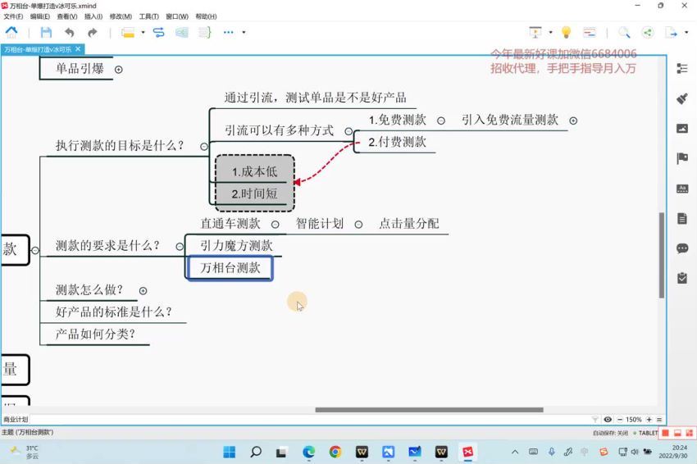697x464 pixels.
Task: Open the Markers flag panel in the sidebar
Action: (x=681, y=158)
